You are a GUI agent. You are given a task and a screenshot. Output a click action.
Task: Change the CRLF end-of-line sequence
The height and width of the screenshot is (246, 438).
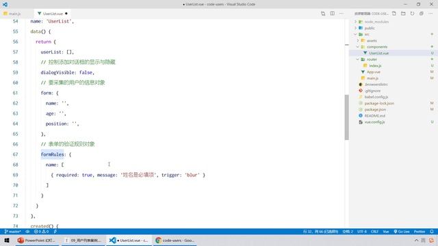[x=374, y=232]
